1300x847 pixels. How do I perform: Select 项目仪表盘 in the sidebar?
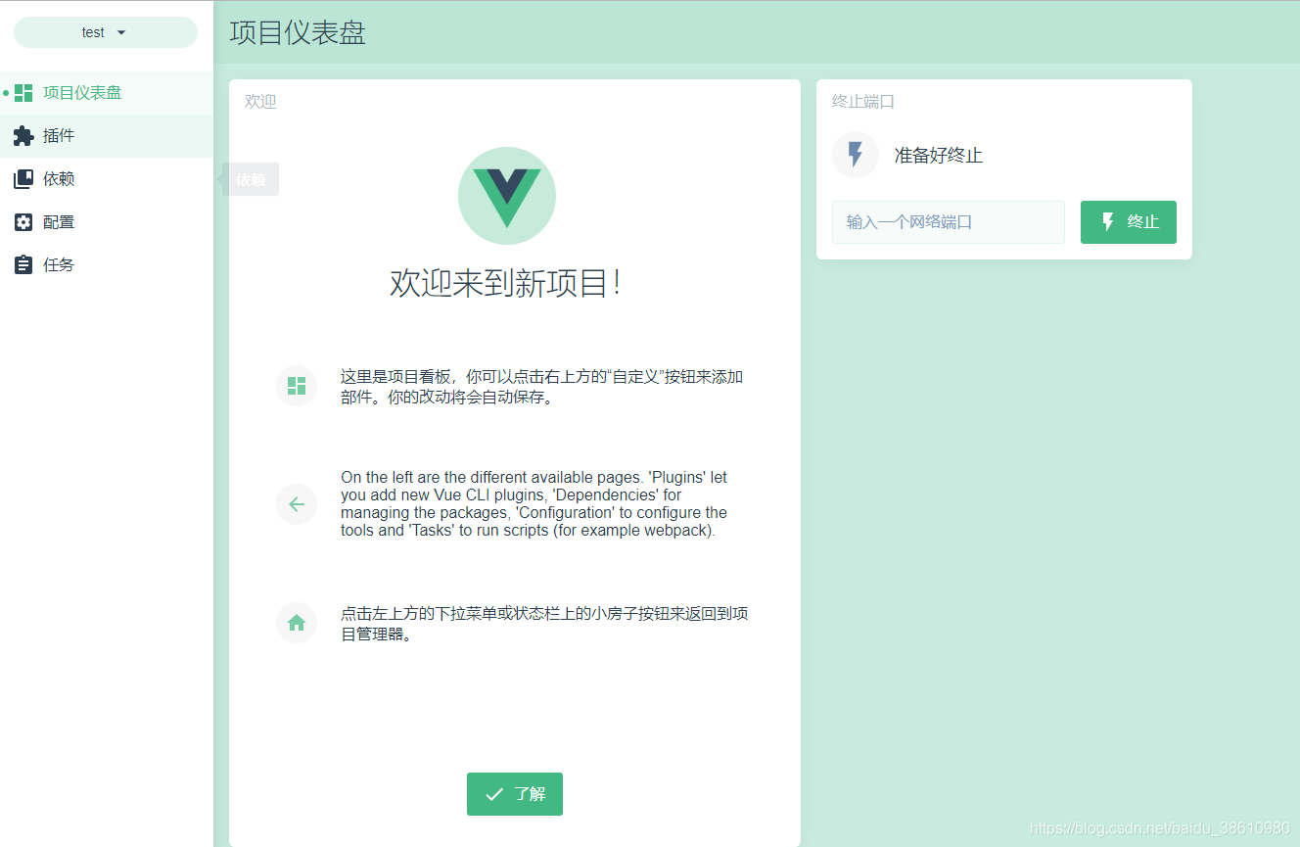[107, 93]
